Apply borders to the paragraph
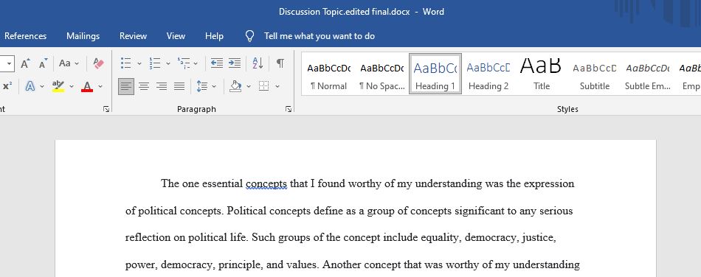 264,86
